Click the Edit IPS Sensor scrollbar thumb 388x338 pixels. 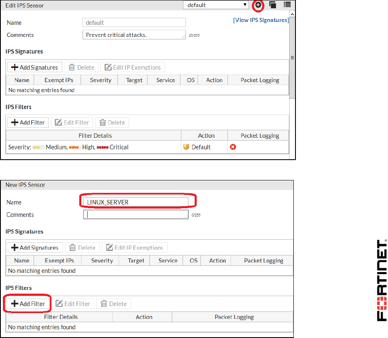tap(292, 58)
